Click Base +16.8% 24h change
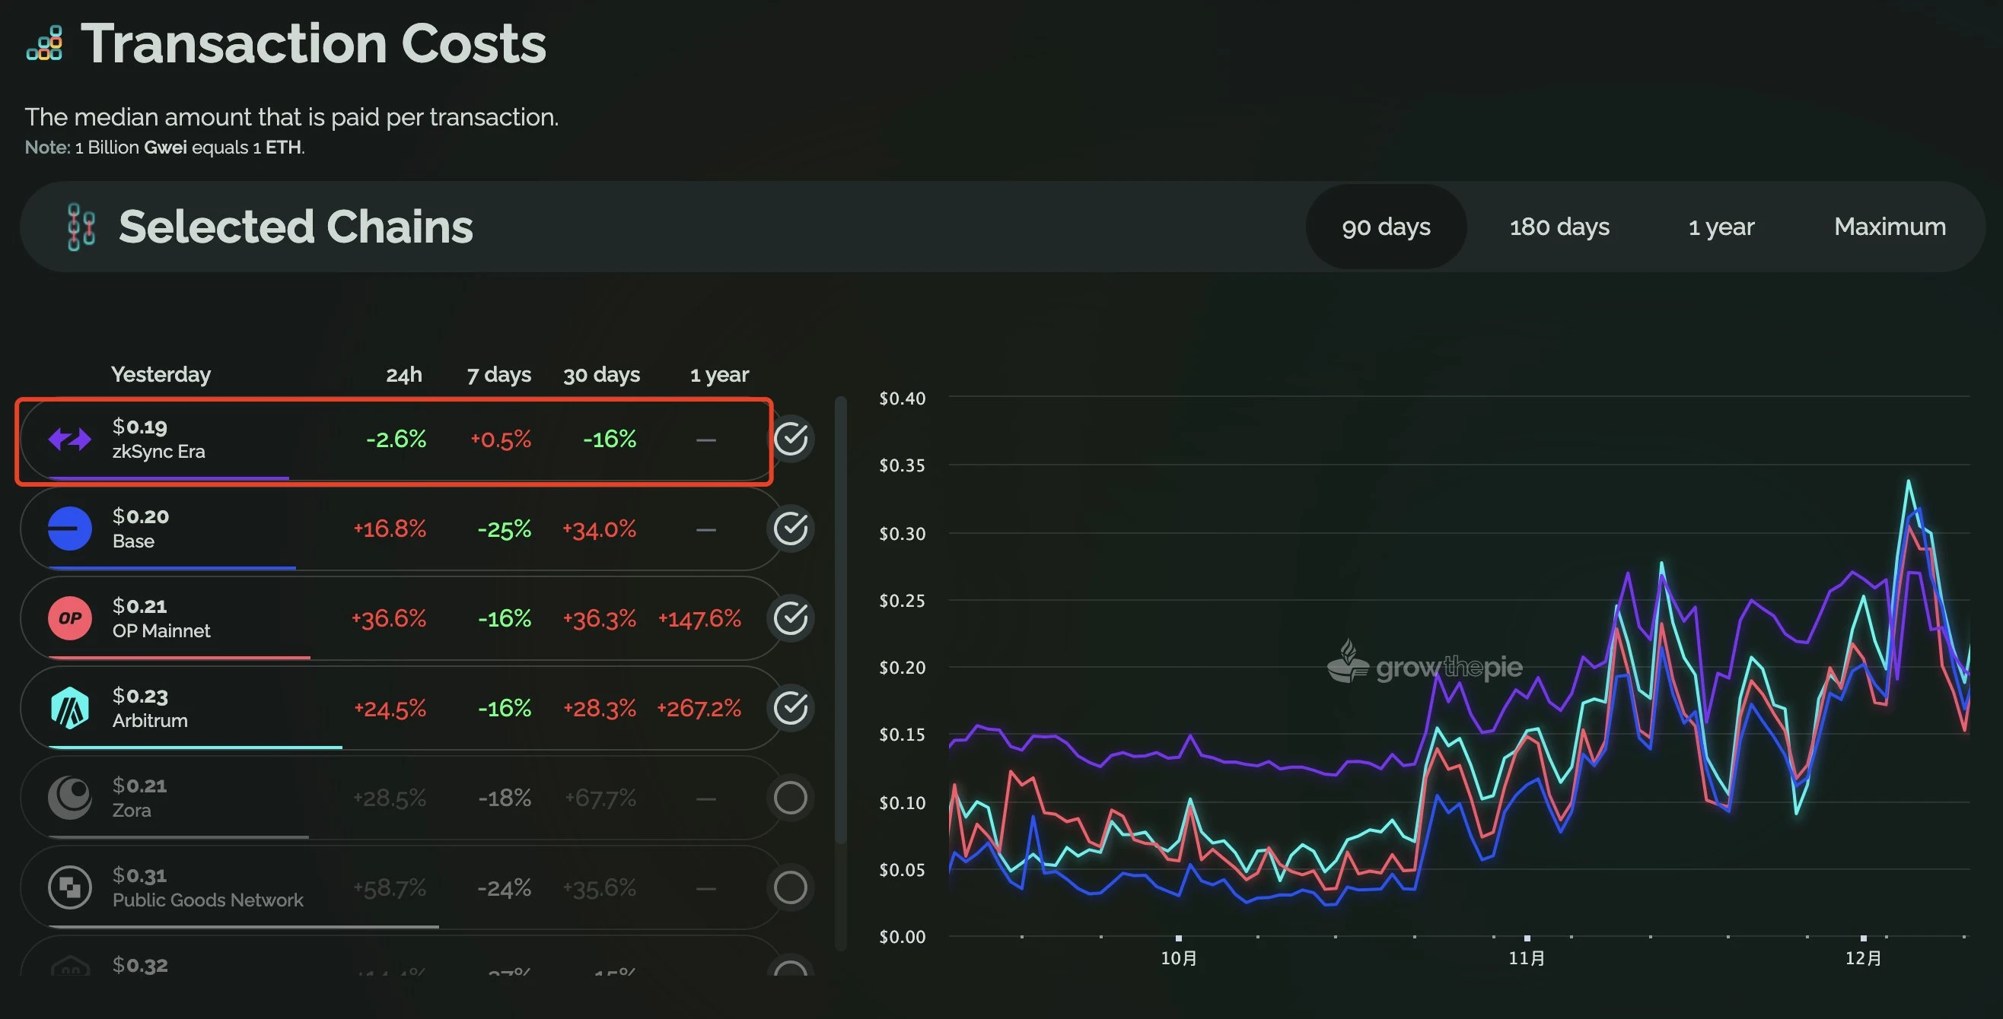Screen dimensions: 2003x1019 tap(390, 529)
